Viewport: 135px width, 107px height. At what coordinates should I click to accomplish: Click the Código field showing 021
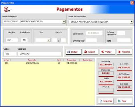tap(10, 54)
